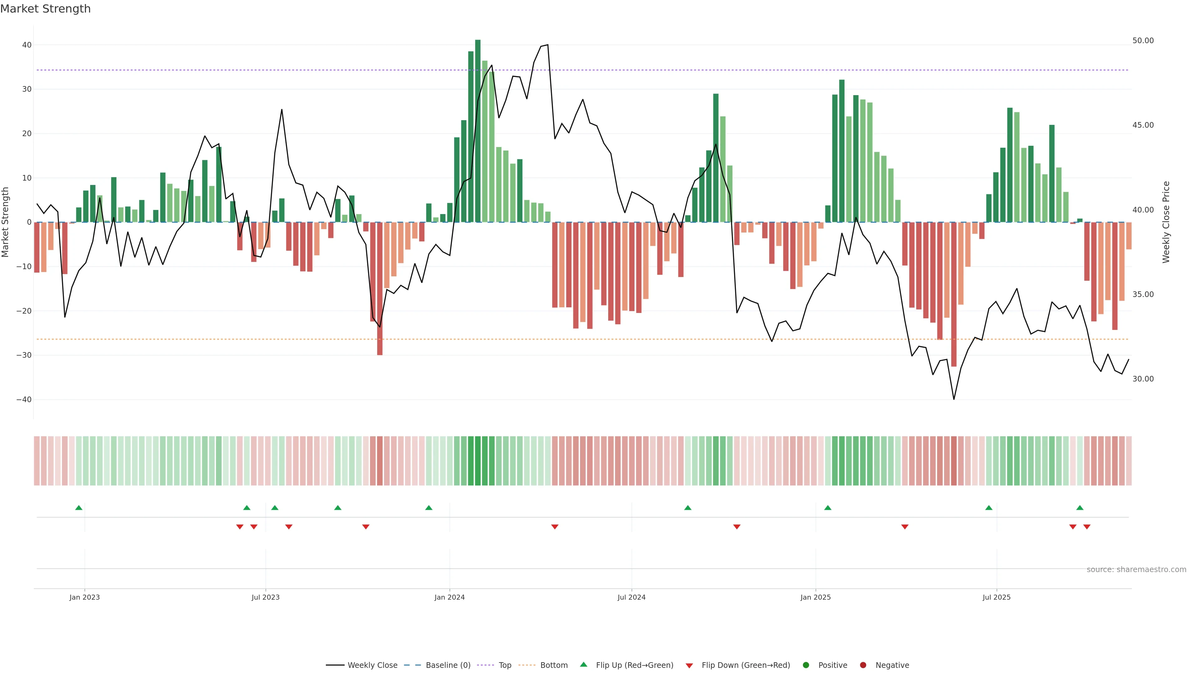Select the Jan 2024 x-axis label
This screenshot has width=1202, height=676.
coord(449,597)
